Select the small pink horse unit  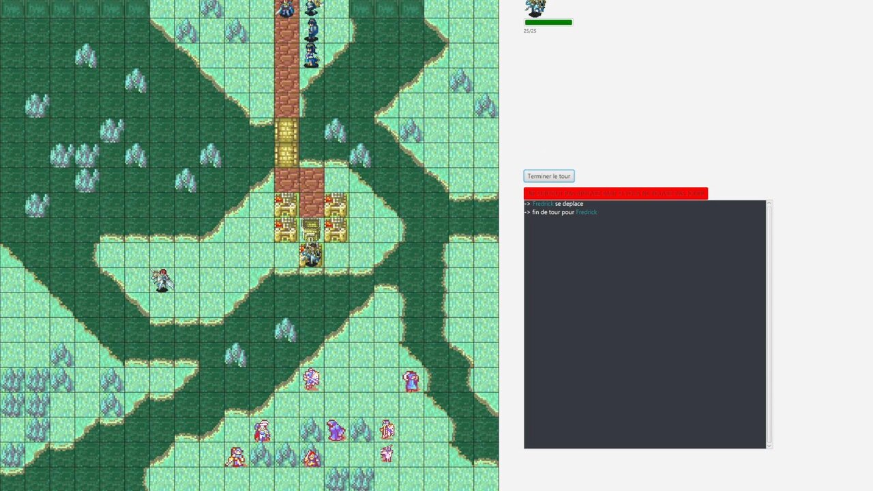[387, 453]
